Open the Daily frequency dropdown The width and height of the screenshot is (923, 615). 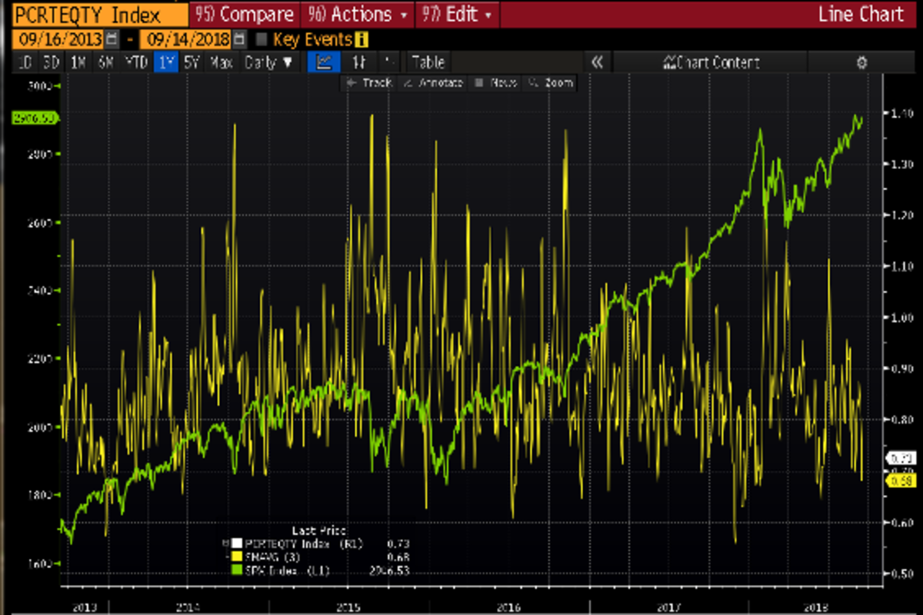[x=268, y=62]
